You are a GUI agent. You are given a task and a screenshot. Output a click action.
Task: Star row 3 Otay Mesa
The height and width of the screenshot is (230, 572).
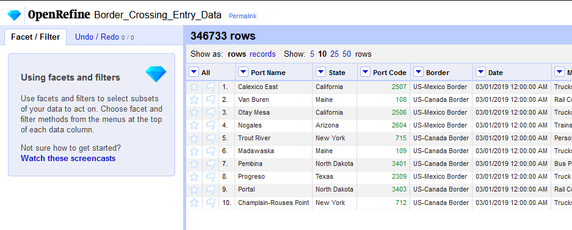[195, 112]
